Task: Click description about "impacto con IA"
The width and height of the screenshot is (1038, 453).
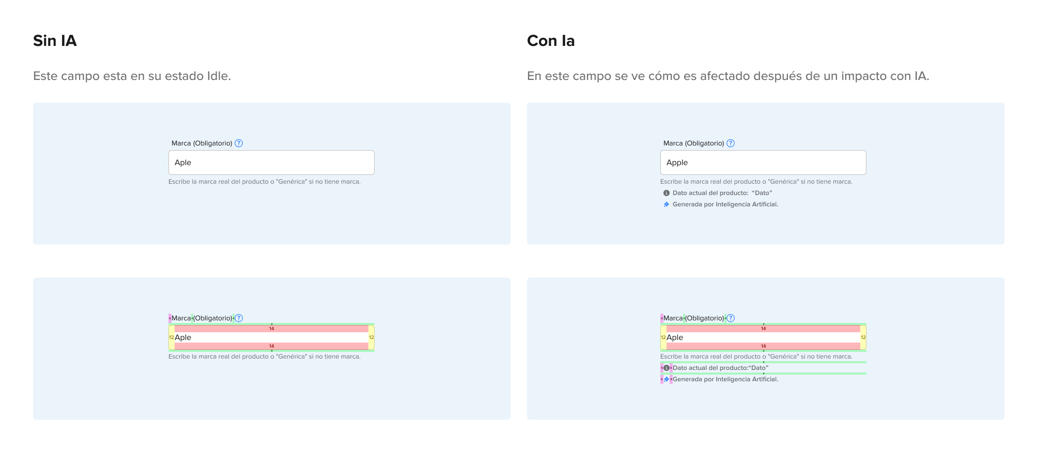Action: (x=728, y=76)
